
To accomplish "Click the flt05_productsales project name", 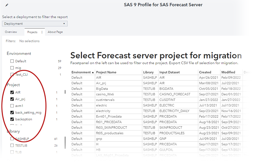I will pyautogui.click(x=110, y=133).
